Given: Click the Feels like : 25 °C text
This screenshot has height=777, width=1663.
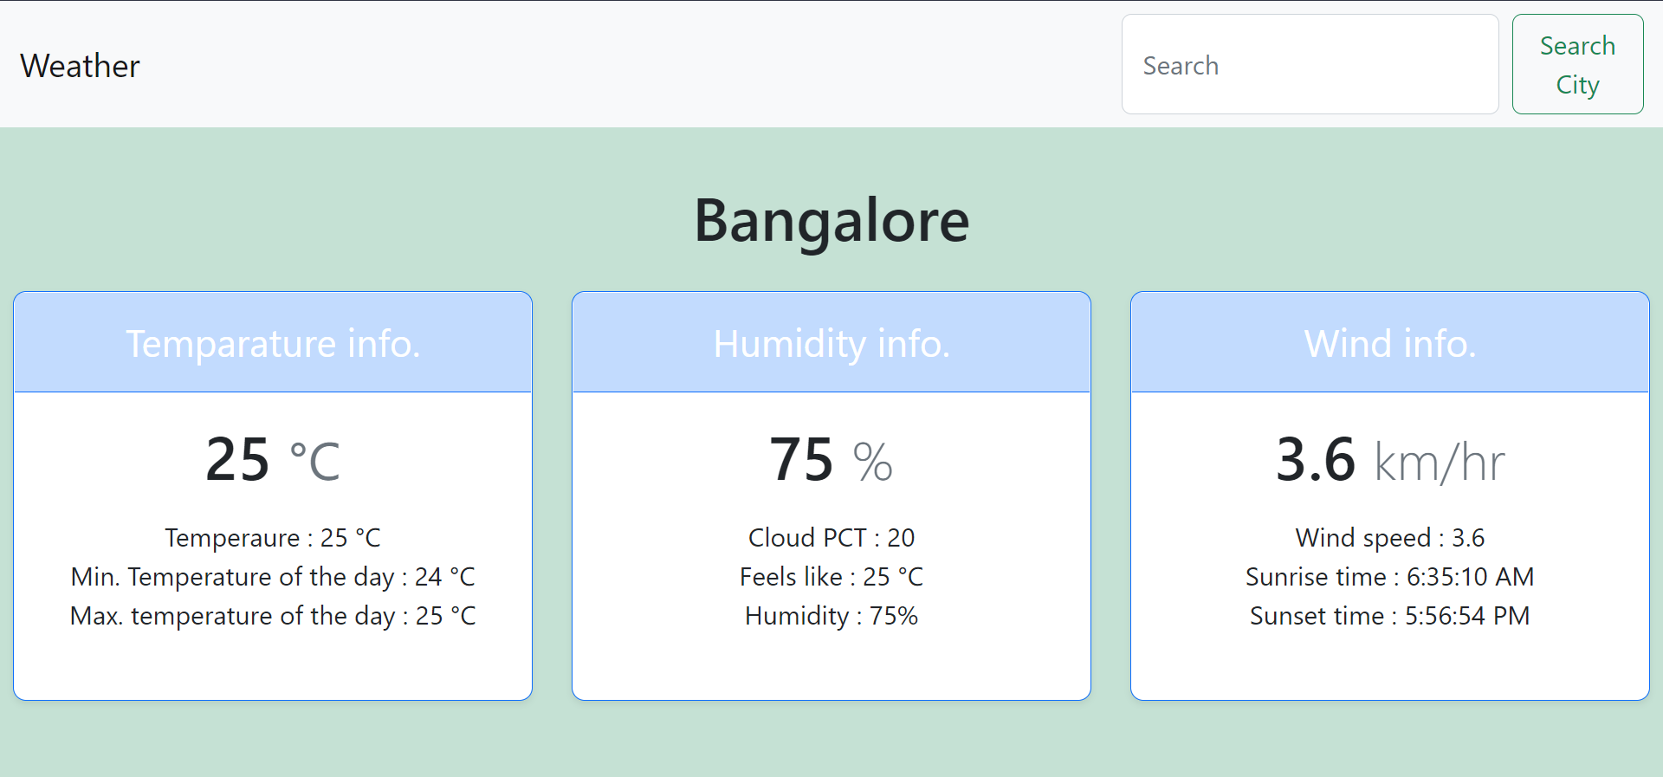Looking at the screenshot, I should coord(831,576).
